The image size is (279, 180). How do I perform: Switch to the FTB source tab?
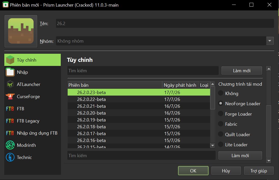coord(33,109)
